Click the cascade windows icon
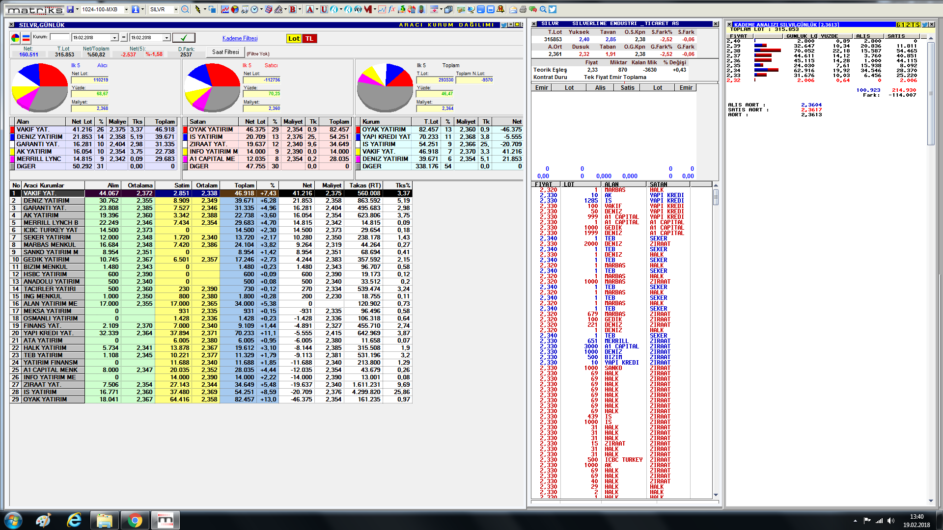Screen dimensions: 943x530 (448, 9)
